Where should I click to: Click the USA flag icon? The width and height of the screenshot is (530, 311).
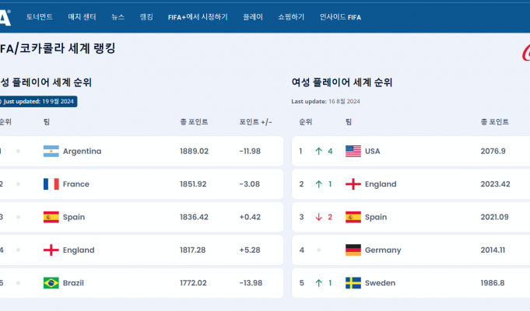coord(353,151)
